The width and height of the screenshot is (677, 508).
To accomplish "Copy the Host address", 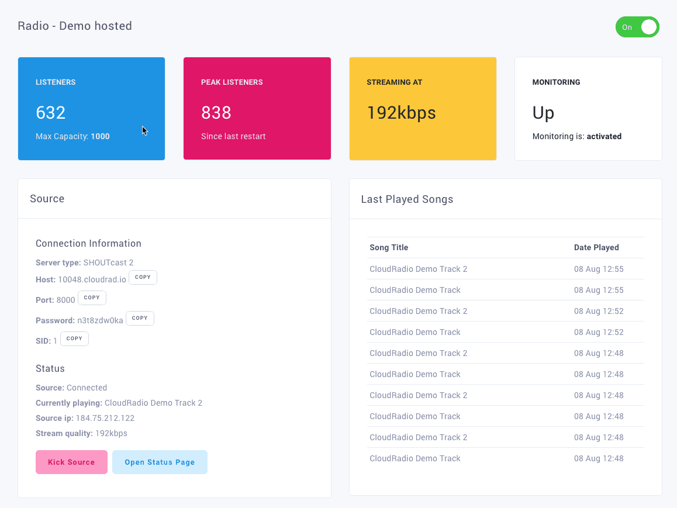I will tap(143, 277).
